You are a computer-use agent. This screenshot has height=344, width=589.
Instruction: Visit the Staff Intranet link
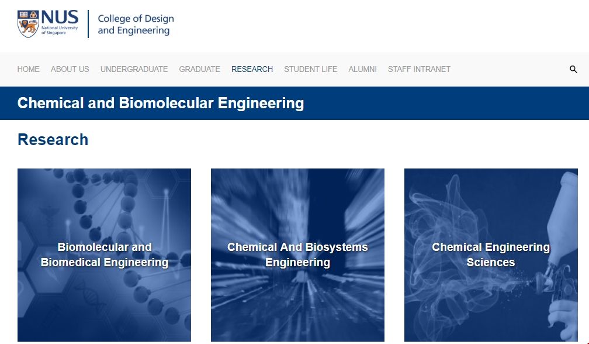coord(419,69)
